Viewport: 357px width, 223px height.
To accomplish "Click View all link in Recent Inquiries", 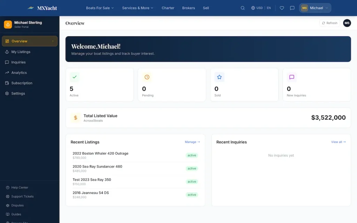I will coord(338,142).
